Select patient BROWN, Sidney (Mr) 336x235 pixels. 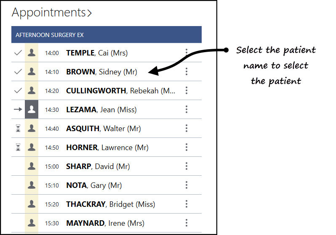tap(101, 72)
